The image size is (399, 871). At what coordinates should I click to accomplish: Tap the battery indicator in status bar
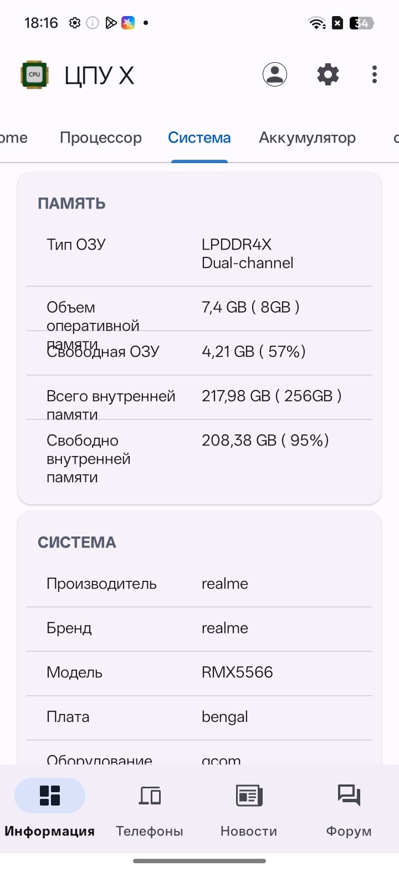361,23
